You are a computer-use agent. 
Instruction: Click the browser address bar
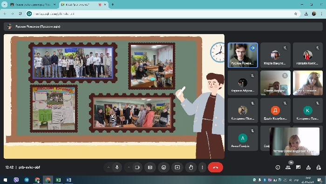[162, 14]
